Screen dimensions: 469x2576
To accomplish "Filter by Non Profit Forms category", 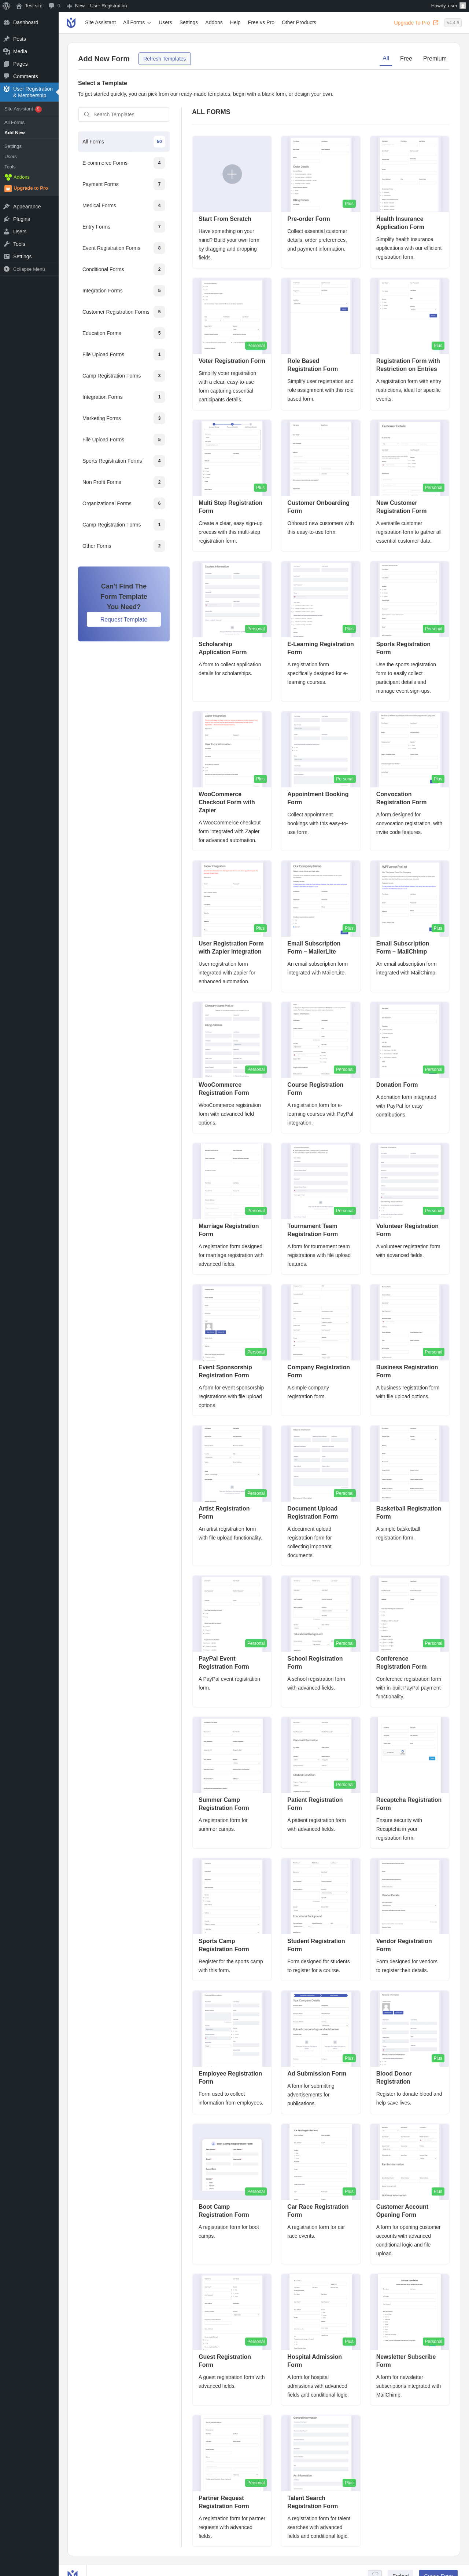I will pyautogui.click(x=124, y=482).
